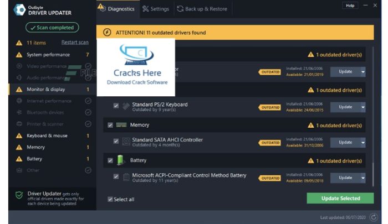Open Update dropdown arrow for PS/2 Keyboard
The image size is (388, 224).
(x=363, y=107)
